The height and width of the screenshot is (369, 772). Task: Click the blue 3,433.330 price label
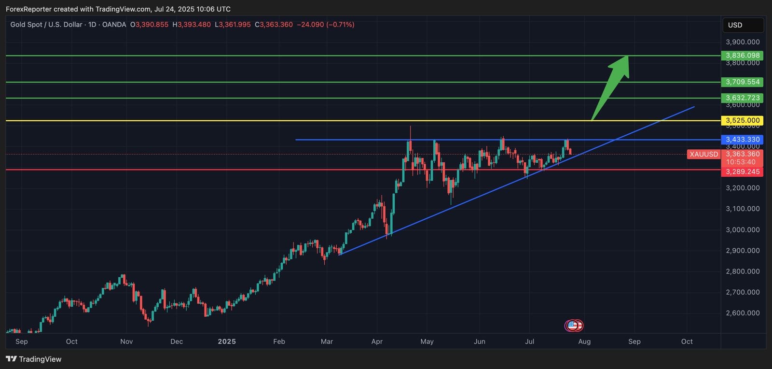tap(742, 140)
